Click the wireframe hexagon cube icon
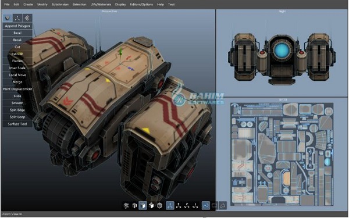The image size is (349, 218). [x=159, y=205]
